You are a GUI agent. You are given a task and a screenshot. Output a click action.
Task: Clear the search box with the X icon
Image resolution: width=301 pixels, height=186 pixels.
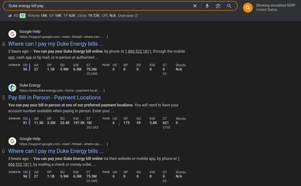[x=195, y=6]
